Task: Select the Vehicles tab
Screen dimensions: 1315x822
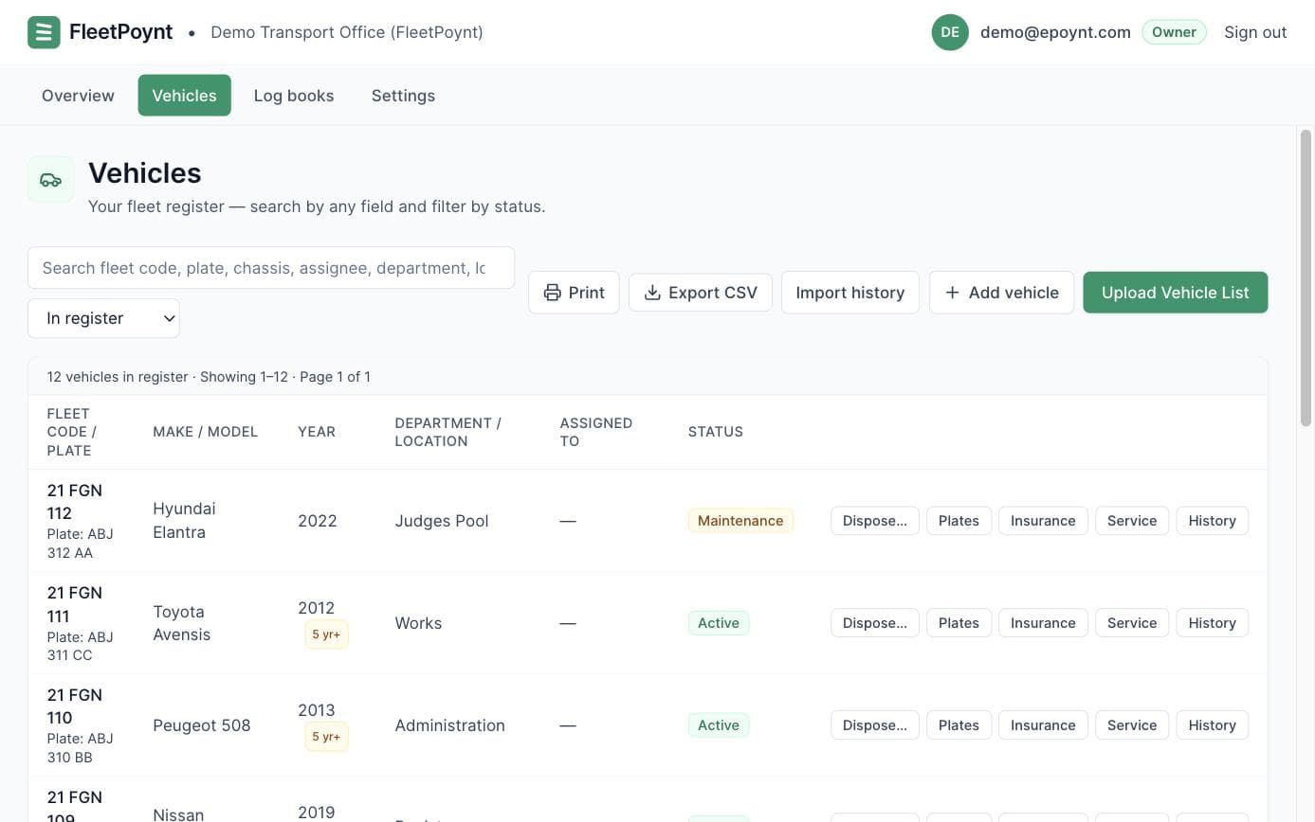Action: (184, 96)
